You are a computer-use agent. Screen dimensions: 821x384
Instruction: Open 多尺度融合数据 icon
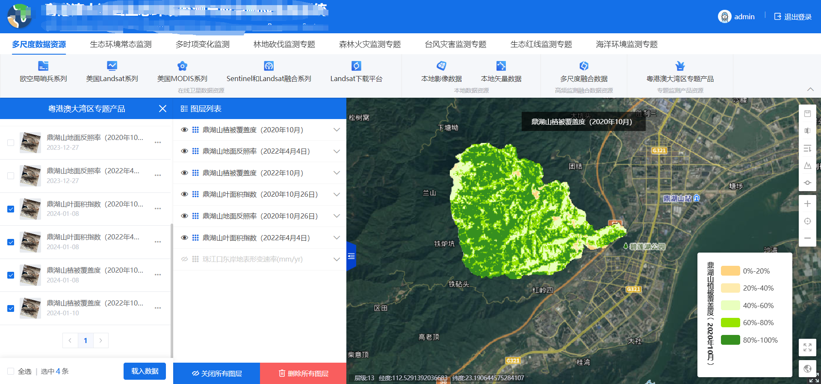[x=584, y=66]
